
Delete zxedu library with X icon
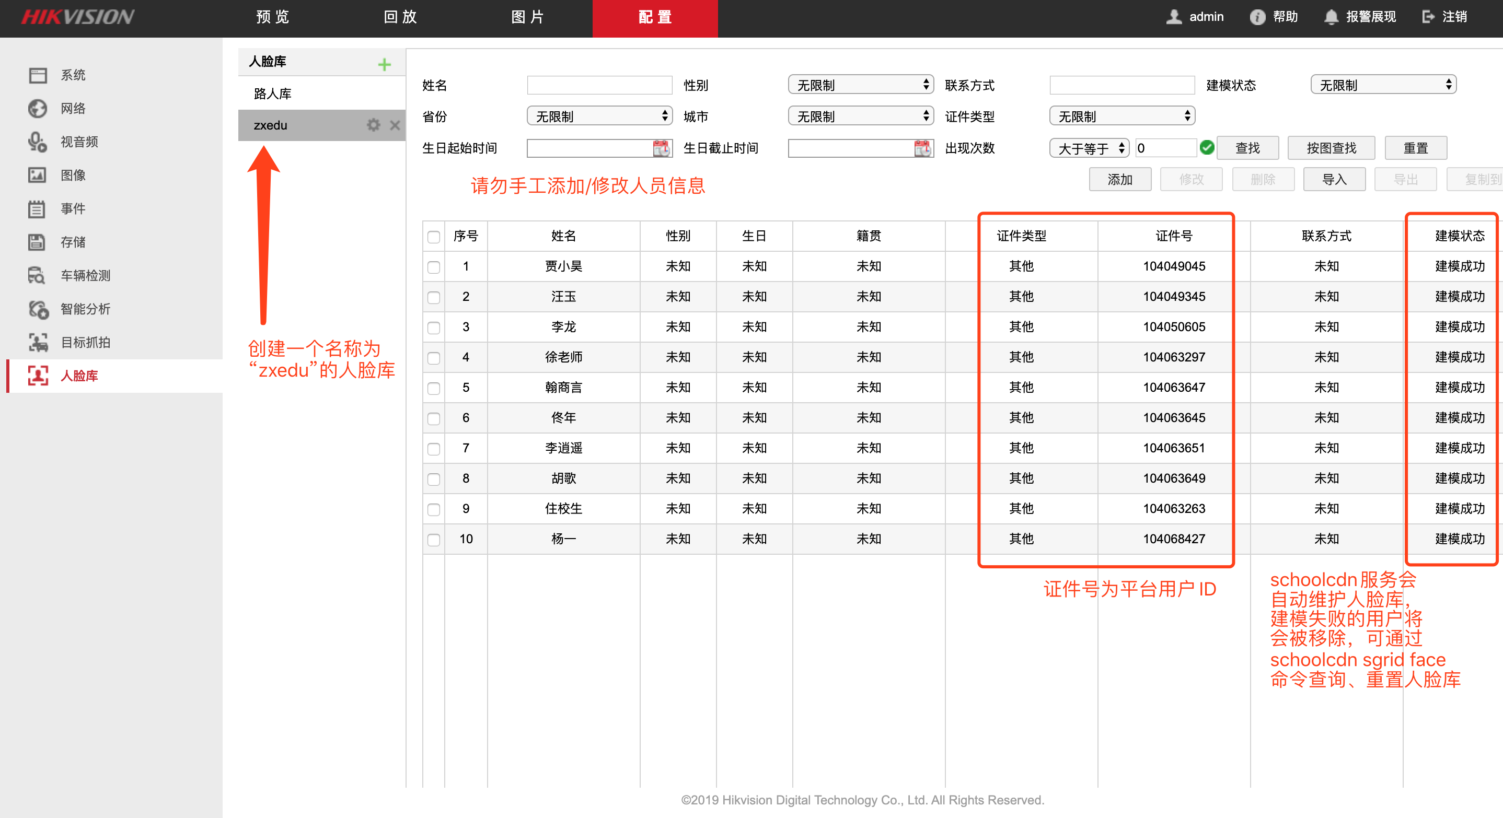pos(395,125)
